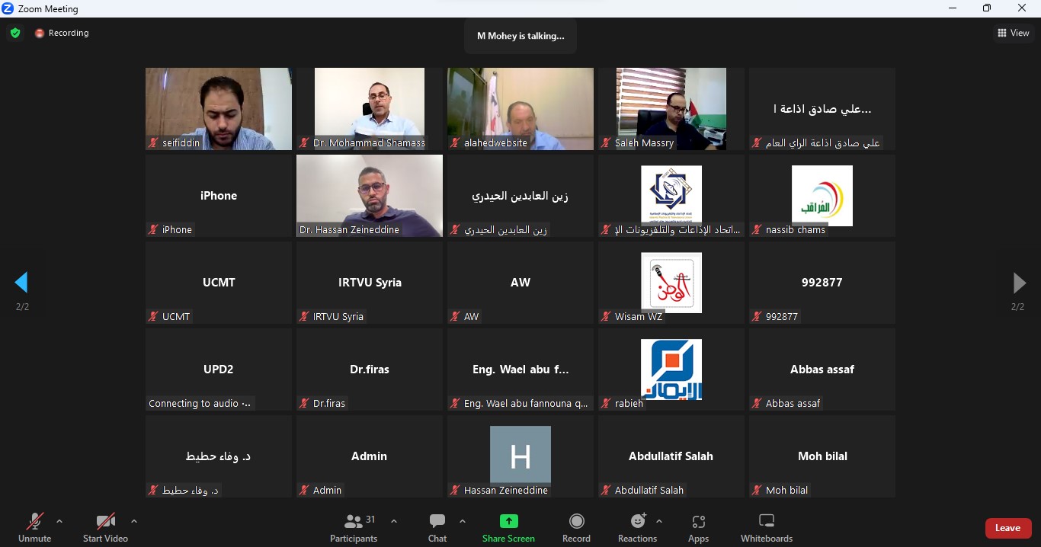Open Reactions smiley icon
Image resolution: width=1041 pixels, height=547 pixels.
coord(638,521)
